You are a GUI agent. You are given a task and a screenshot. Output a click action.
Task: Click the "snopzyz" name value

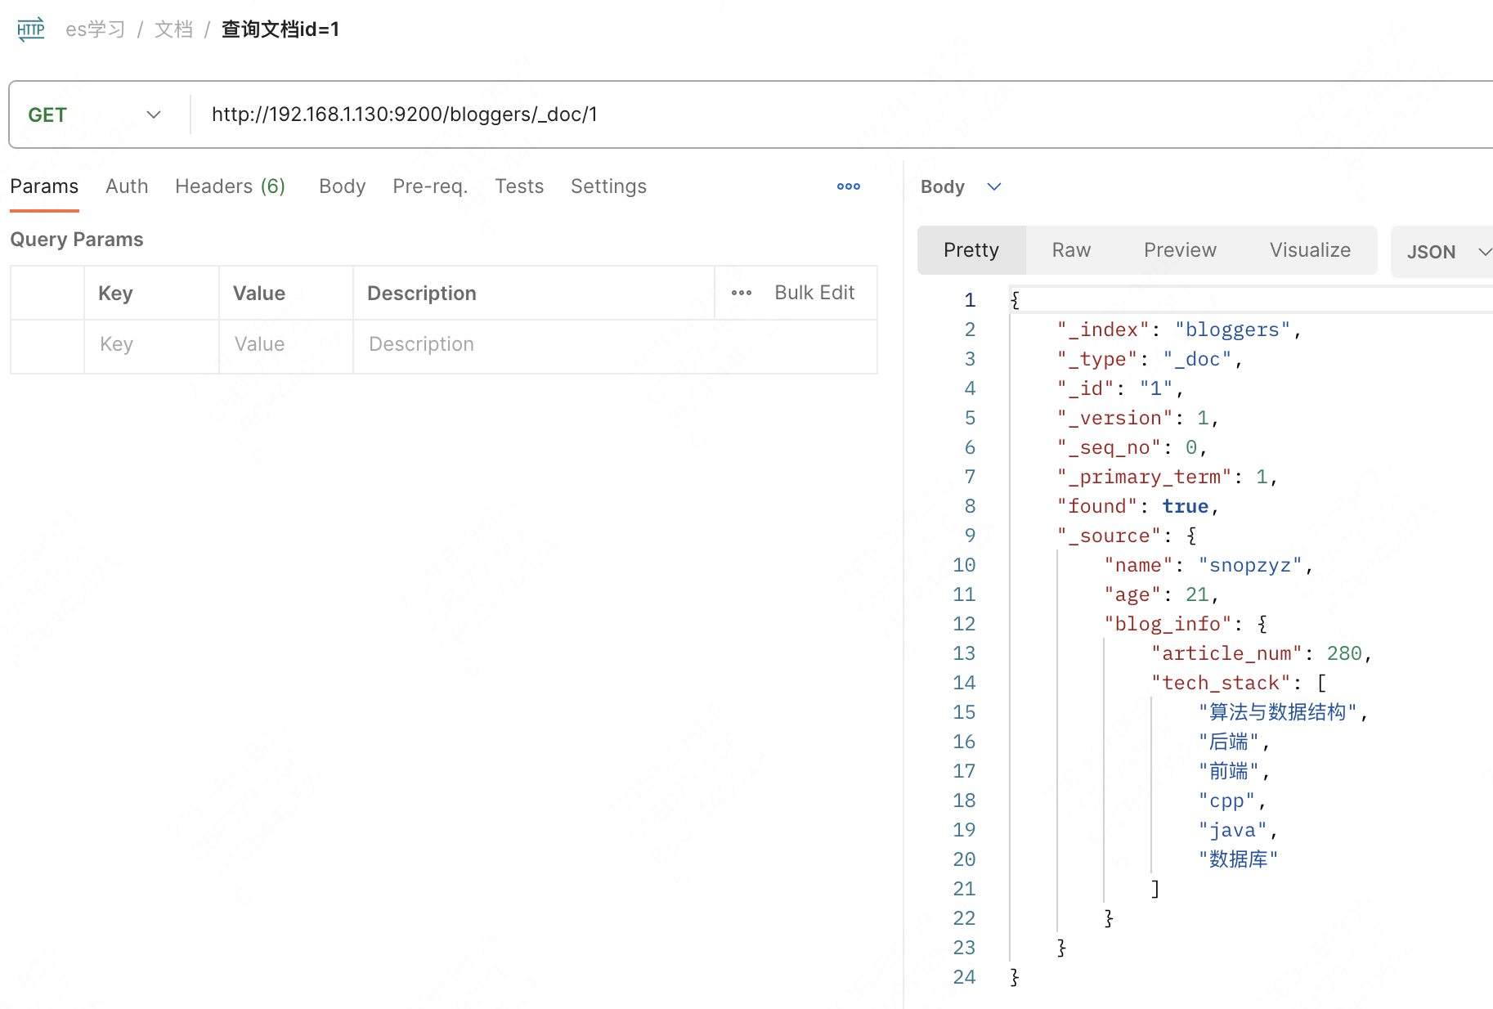(1250, 565)
